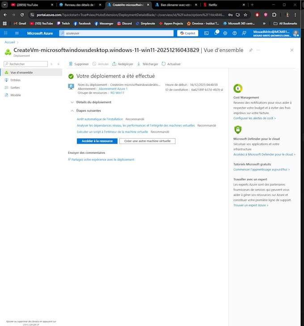
Task: Open Exécuter un script à l'intérieur link
Action: point(112,132)
